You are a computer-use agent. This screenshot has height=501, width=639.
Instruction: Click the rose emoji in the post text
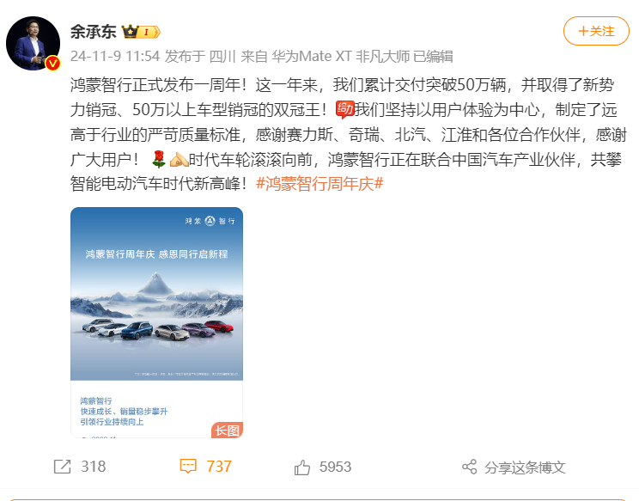click(159, 159)
